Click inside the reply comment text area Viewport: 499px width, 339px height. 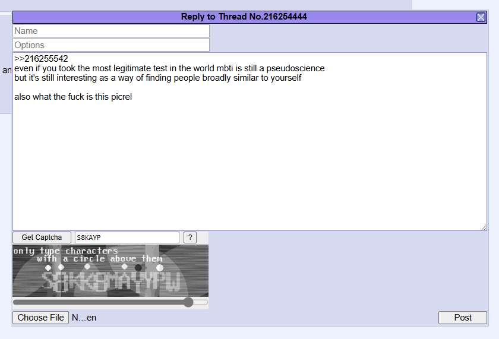tap(249, 141)
